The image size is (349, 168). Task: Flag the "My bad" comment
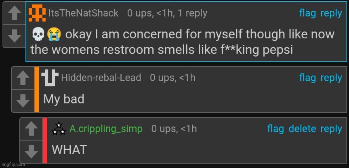point(307,78)
